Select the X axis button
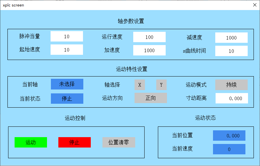This screenshot has height=166, width=260. [140, 85]
